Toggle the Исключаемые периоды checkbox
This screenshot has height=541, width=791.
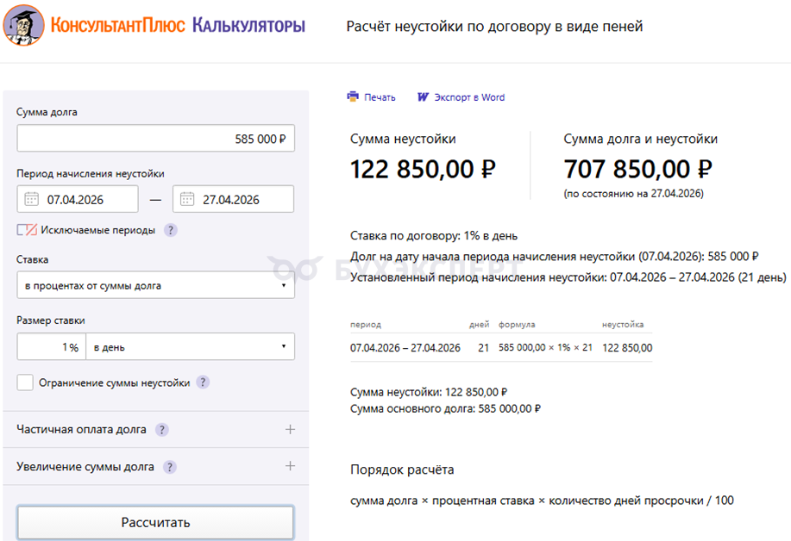[26, 230]
